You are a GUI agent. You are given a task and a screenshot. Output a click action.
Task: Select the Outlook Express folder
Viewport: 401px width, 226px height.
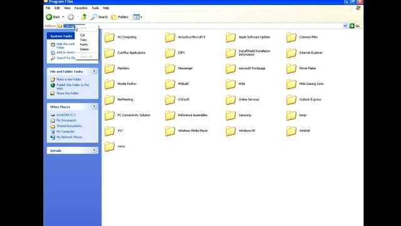coord(304,100)
